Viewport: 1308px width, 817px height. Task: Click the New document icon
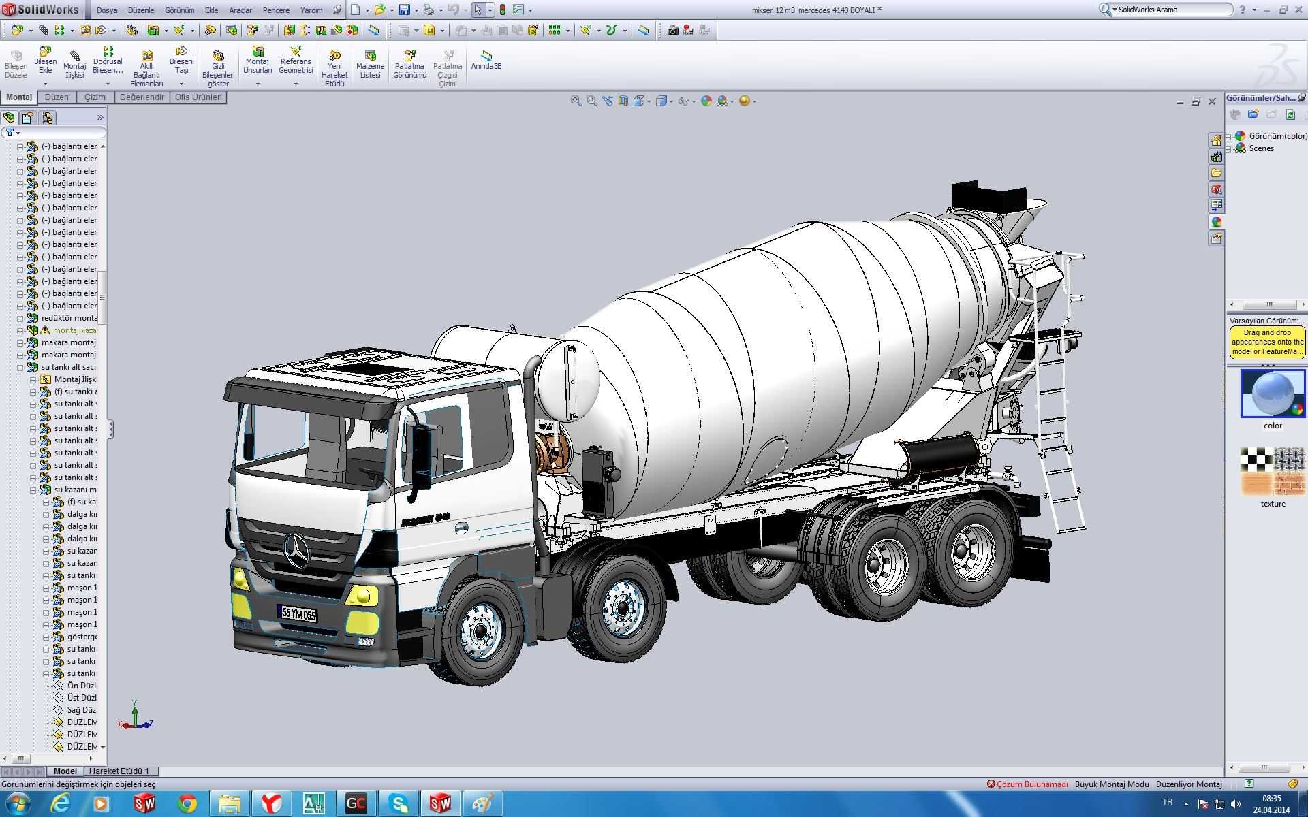coord(355,10)
